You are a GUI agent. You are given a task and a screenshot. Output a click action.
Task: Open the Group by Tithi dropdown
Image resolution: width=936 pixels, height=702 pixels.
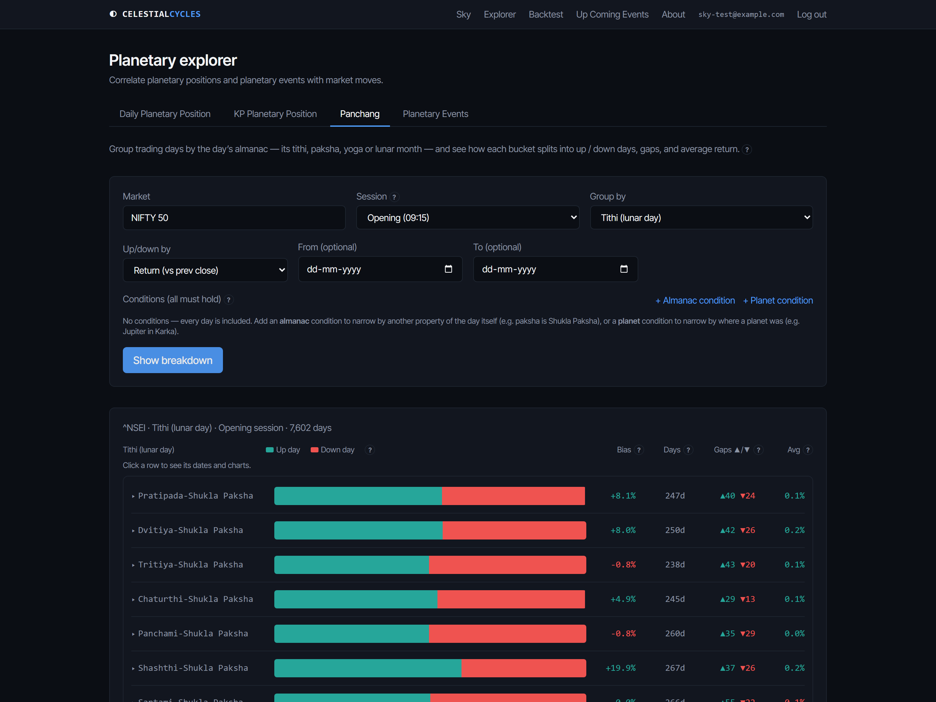pos(701,217)
